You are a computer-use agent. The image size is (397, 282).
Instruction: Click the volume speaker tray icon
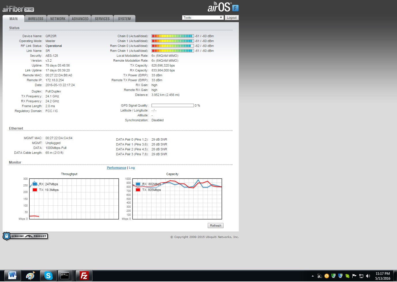[x=368, y=276]
